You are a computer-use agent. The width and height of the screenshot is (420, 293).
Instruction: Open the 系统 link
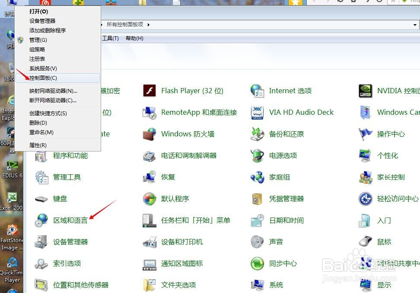(276, 285)
